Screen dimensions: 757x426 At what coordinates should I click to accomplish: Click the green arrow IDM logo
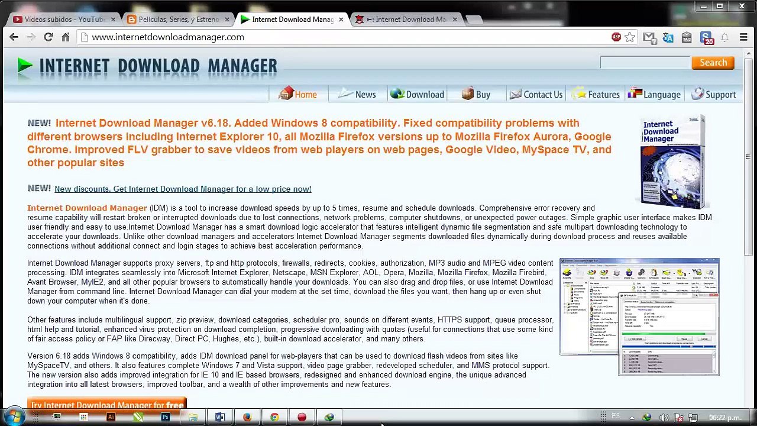pos(24,66)
